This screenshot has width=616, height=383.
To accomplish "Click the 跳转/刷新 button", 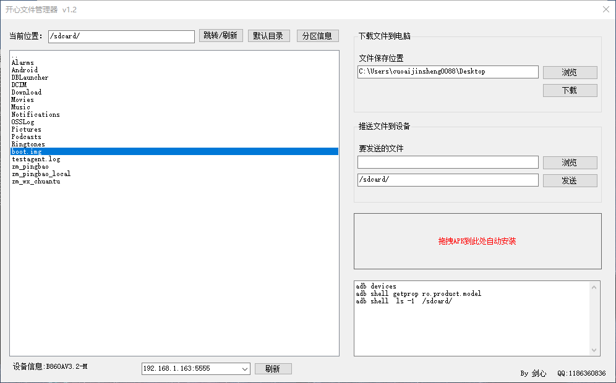I will (221, 36).
